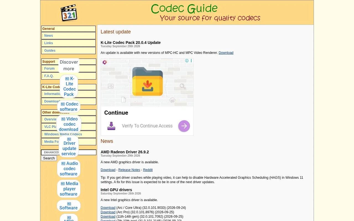This screenshot has width=354, height=221.
Task: Click the Search button
Action: point(49,158)
